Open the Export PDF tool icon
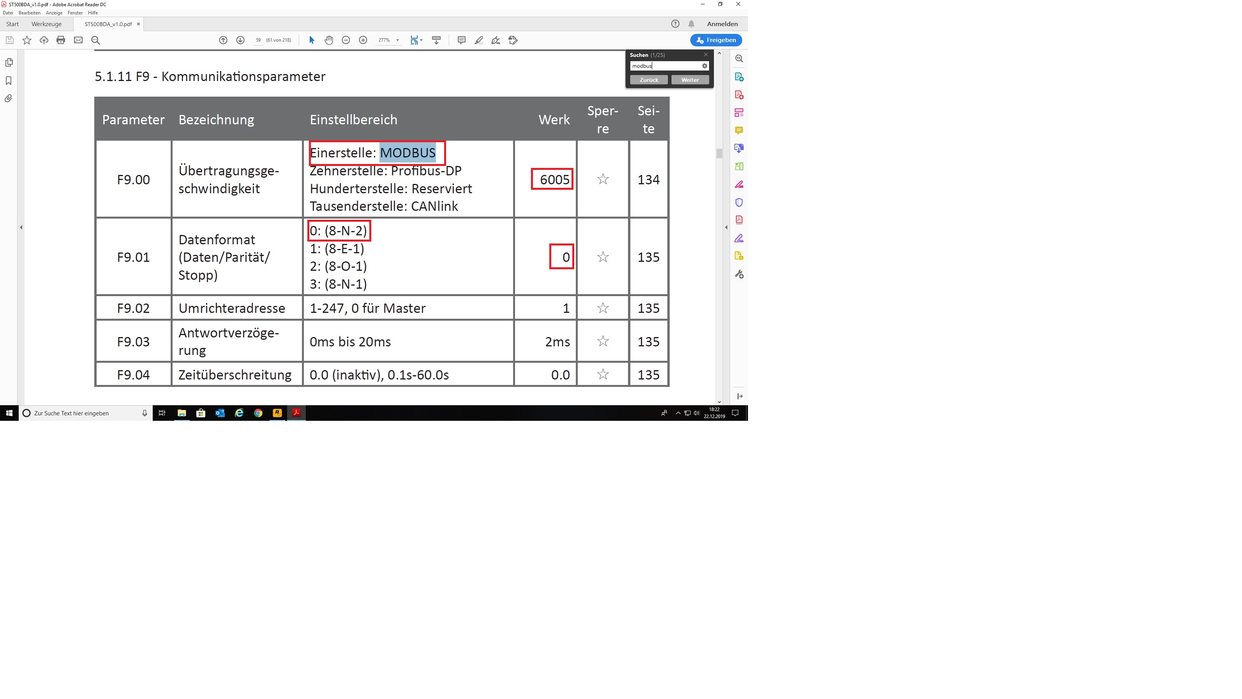Screen dimensions: 1242x699 (x=739, y=77)
